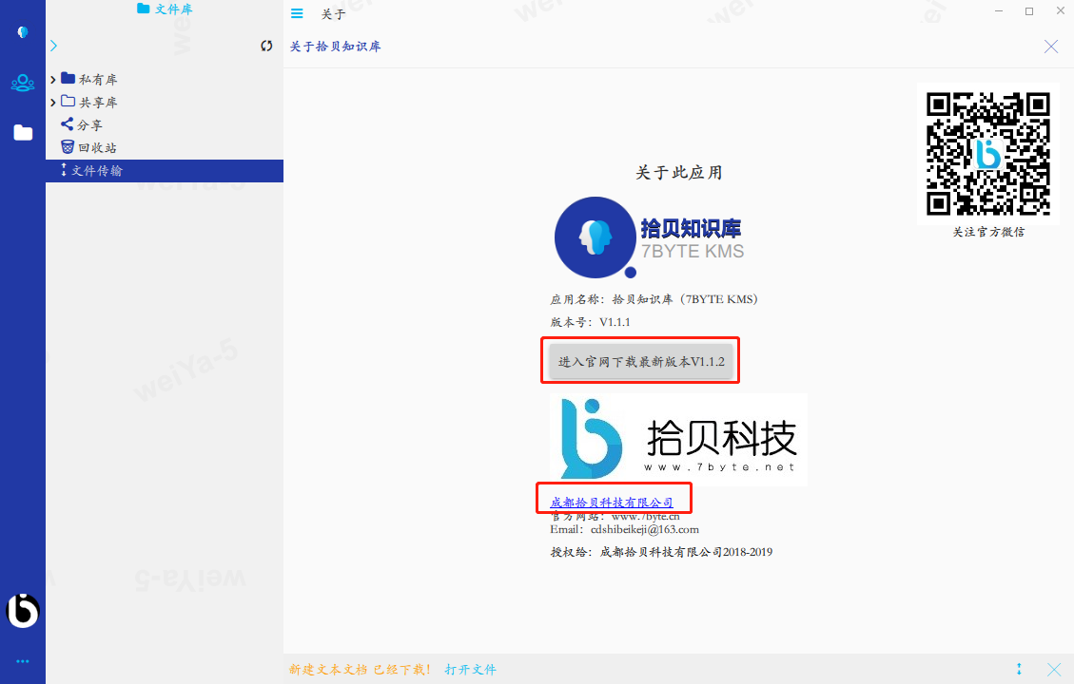
Task: Click the 版本号: V1.1.1 text
Action: (x=591, y=322)
